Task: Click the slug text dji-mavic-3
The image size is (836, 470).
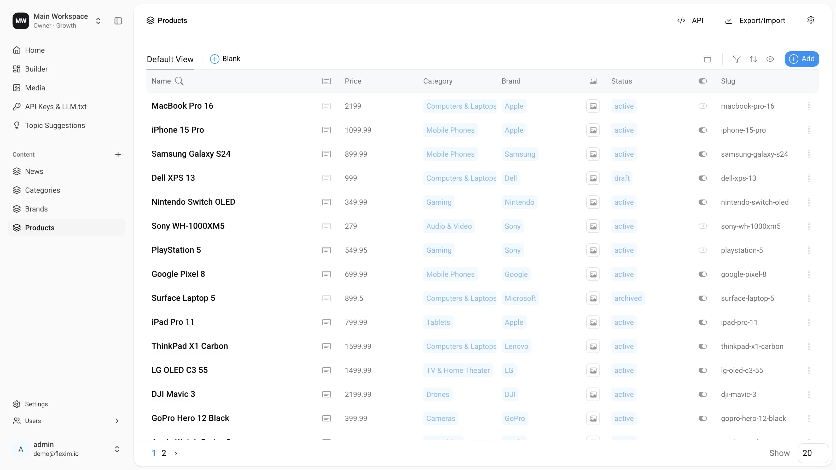Action: coord(738,394)
